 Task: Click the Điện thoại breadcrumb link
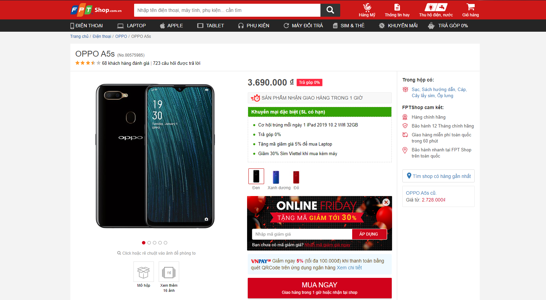102,36
